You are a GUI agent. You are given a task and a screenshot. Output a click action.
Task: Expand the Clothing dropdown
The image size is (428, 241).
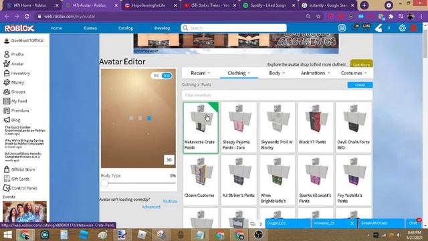239,73
